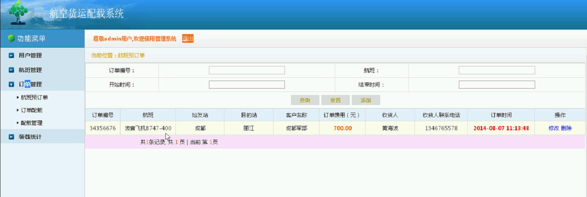Click the 订单编号 column header
Image resolution: width=587 pixels, height=197 pixels.
pyautogui.click(x=103, y=115)
